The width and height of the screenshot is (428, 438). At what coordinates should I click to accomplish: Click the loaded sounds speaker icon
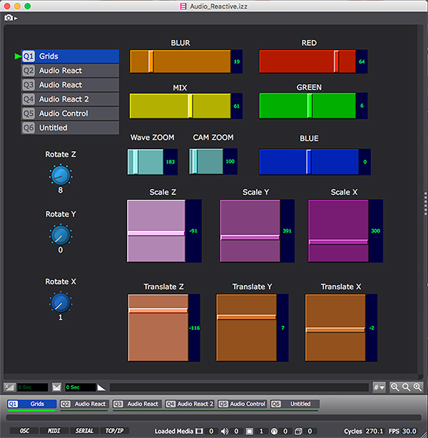224,431
